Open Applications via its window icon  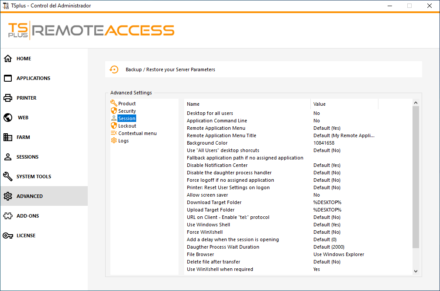(8, 78)
